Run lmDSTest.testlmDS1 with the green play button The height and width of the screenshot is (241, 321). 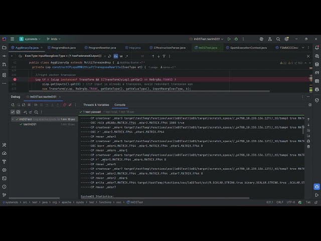(x=229, y=39)
